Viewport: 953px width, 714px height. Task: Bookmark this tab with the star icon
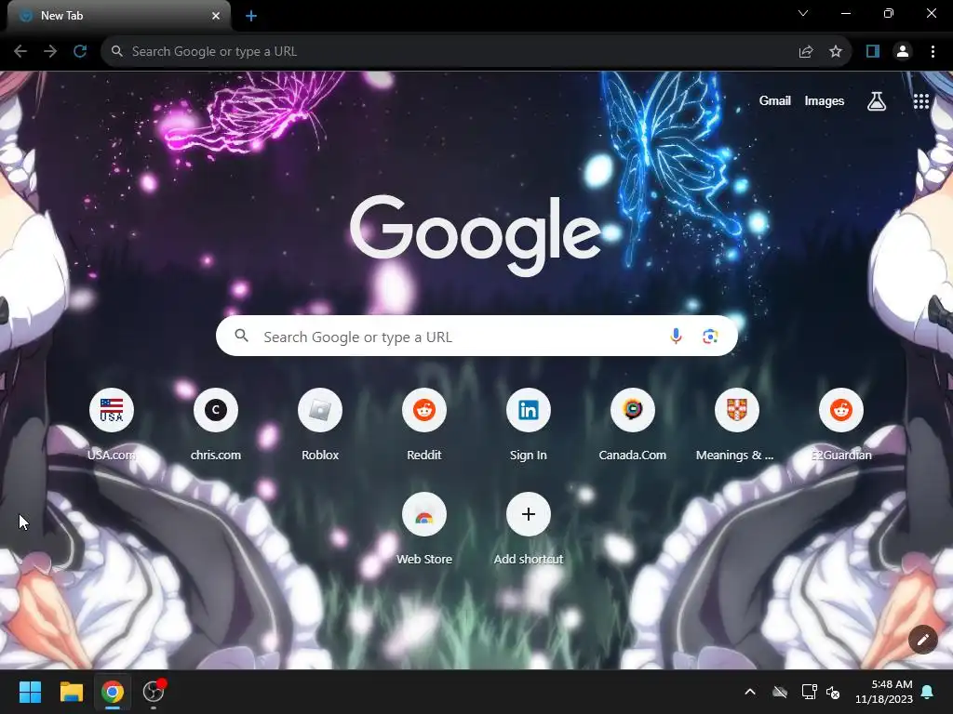(x=836, y=52)
